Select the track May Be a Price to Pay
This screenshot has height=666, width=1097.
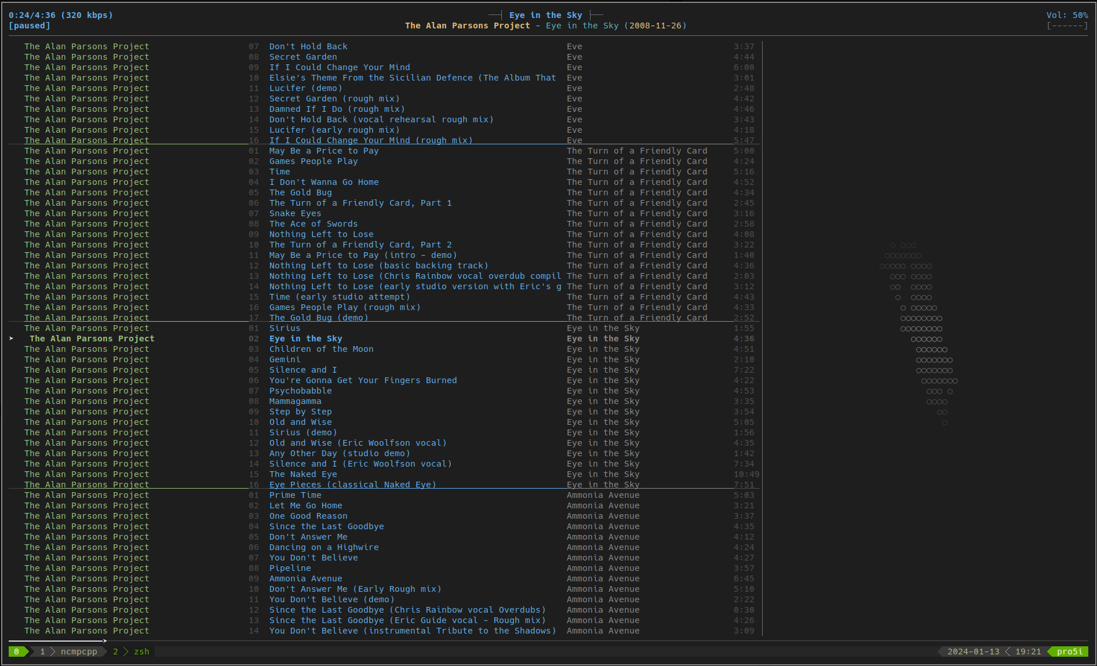point(323,151)
